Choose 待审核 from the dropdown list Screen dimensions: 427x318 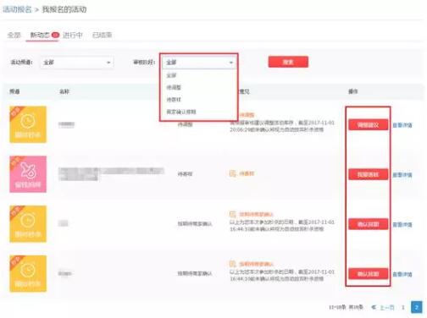[174, 100]
